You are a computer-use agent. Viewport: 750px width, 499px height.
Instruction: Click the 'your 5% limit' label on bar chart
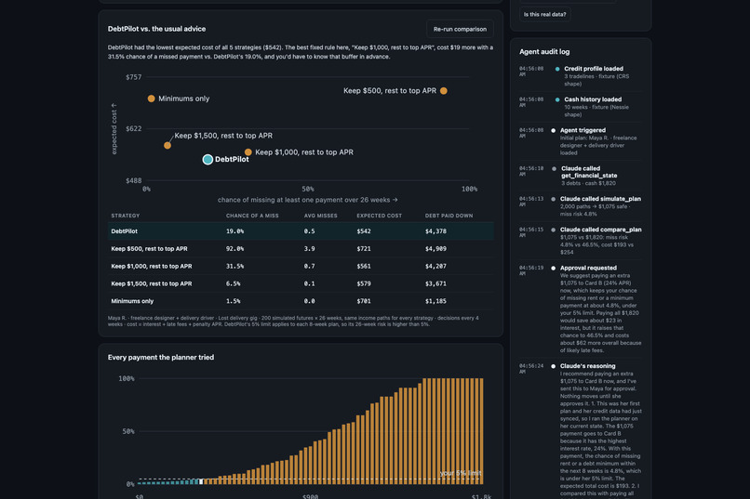pos(460,473)
